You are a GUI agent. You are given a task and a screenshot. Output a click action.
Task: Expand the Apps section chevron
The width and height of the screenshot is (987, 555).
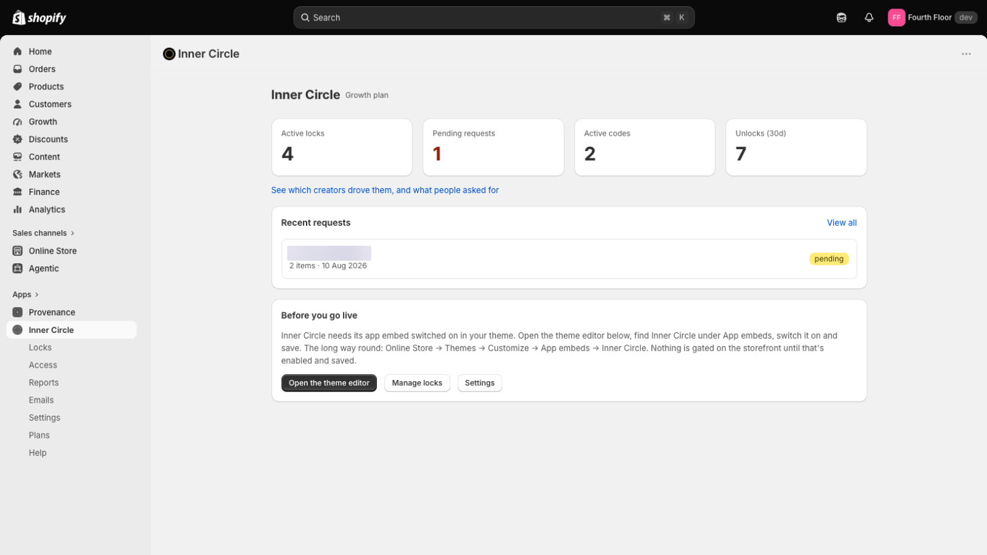click(x=36, y=295)
